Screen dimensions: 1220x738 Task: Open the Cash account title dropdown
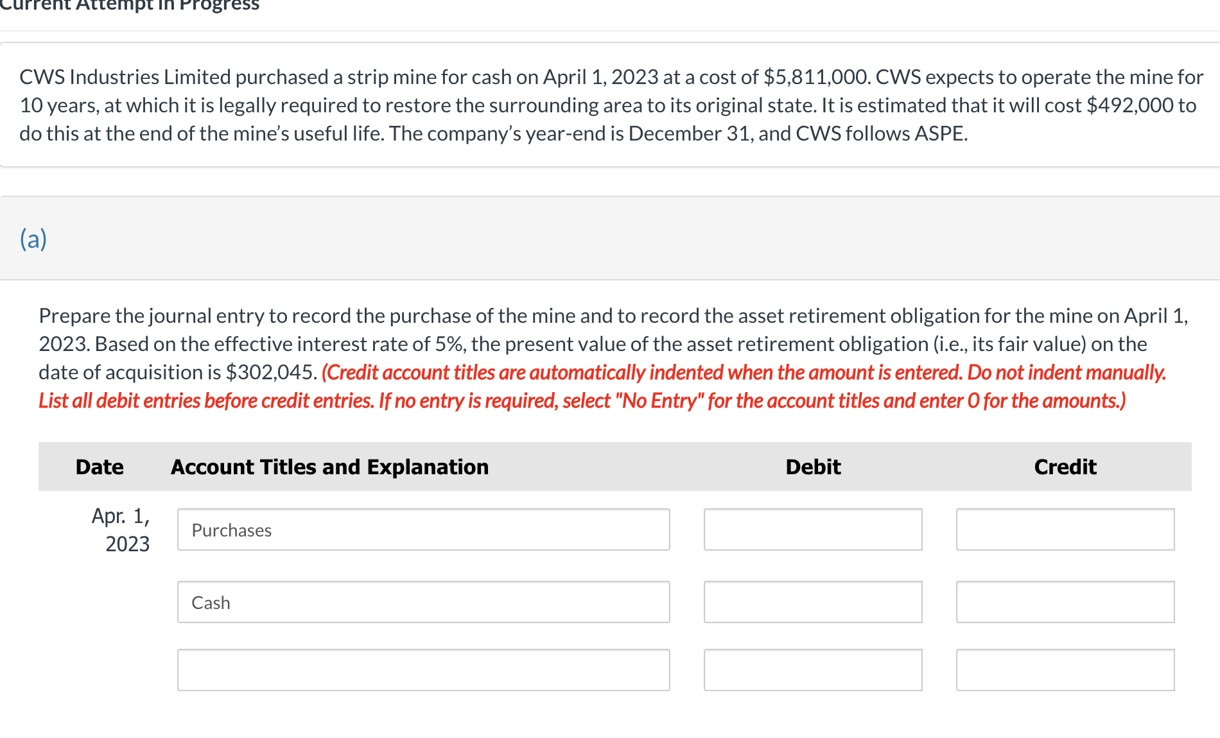pos(423,602)
